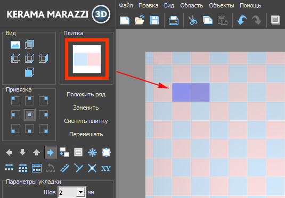
Task: Click the Copy icon
Action: click(208, 20)
